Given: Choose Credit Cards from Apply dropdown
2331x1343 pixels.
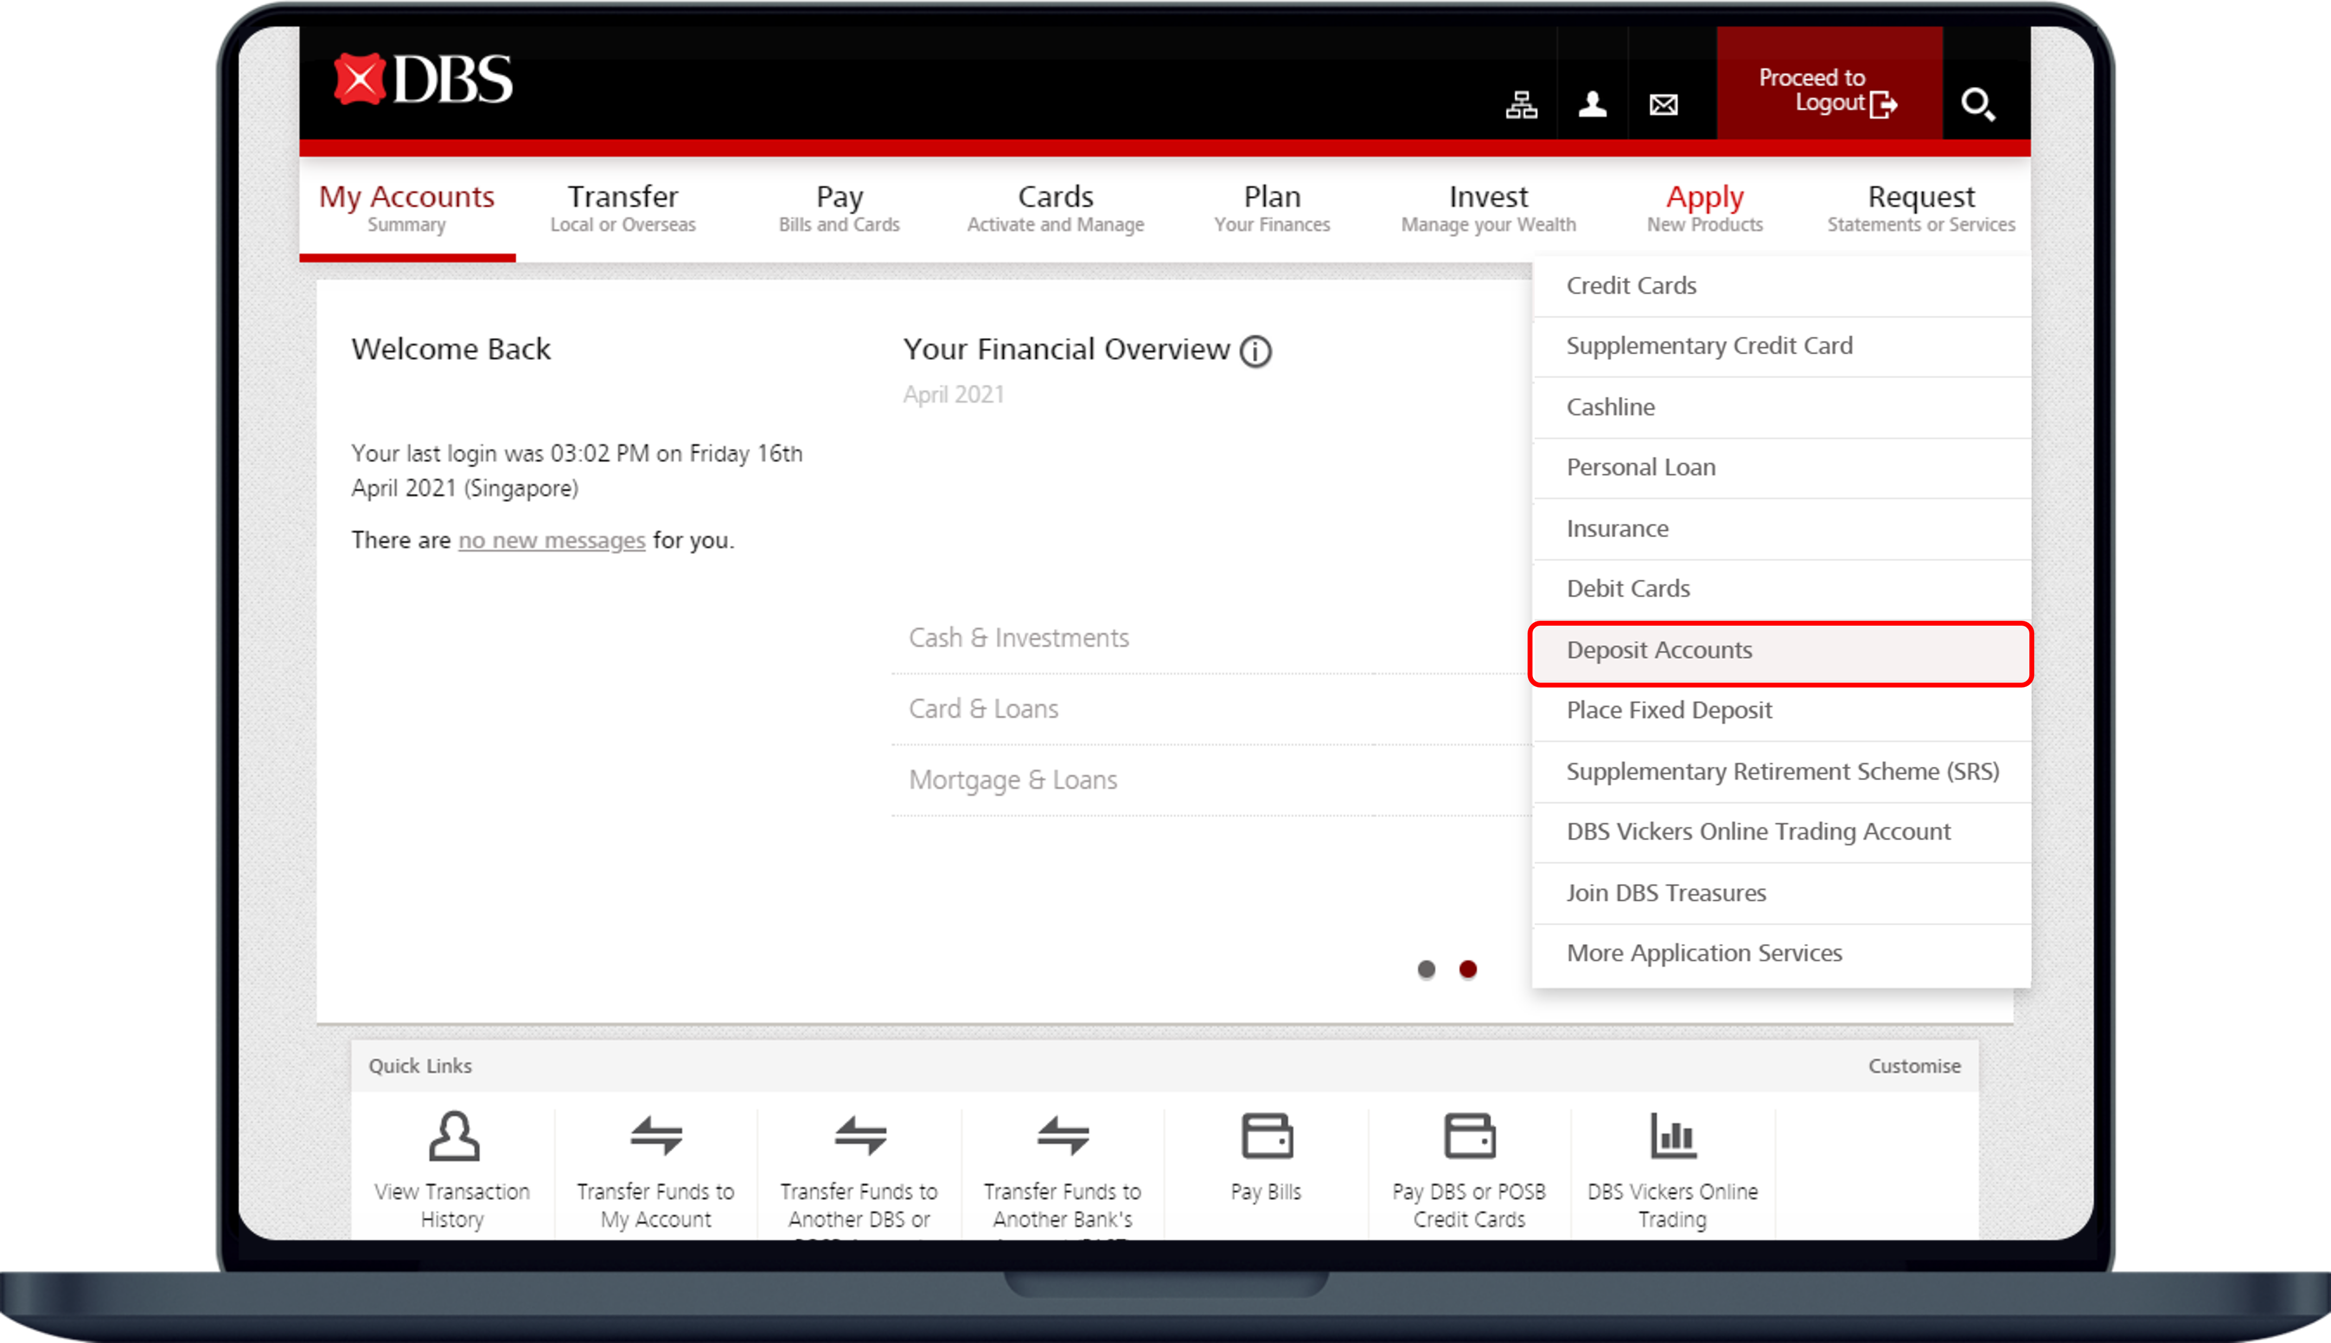Looking at the screenshot, I should [x=1781, y=286].
